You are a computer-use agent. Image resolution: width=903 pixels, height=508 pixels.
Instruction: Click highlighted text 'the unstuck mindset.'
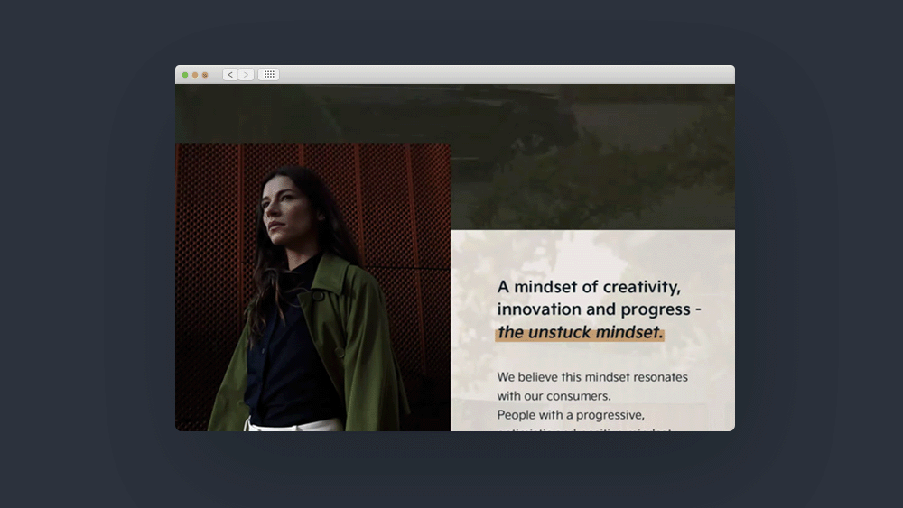point(580,332)
